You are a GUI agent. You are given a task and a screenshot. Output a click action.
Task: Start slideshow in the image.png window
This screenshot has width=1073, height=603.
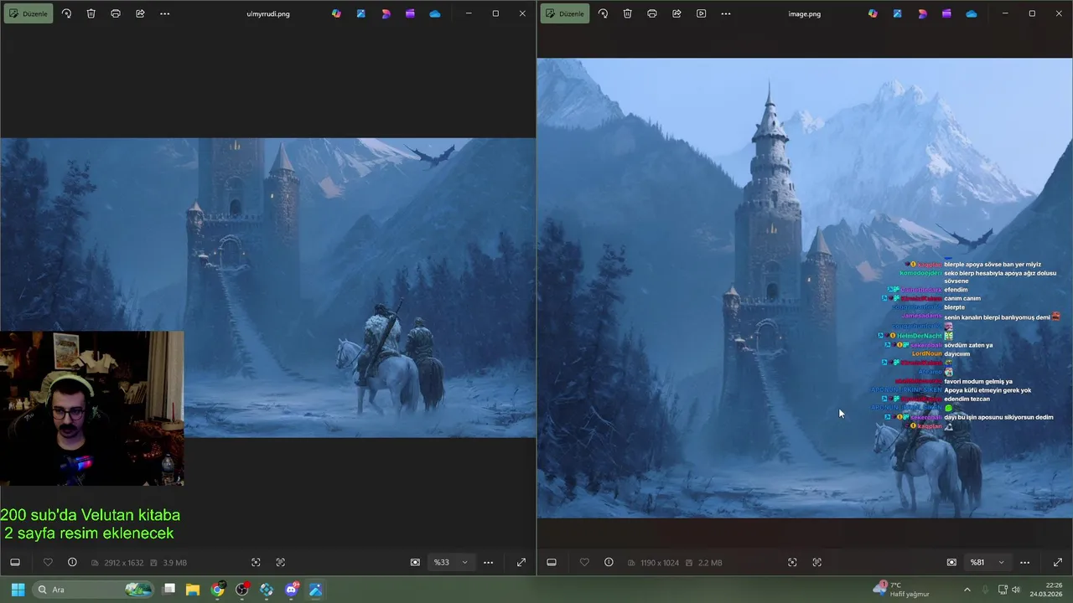click(701, 13)
